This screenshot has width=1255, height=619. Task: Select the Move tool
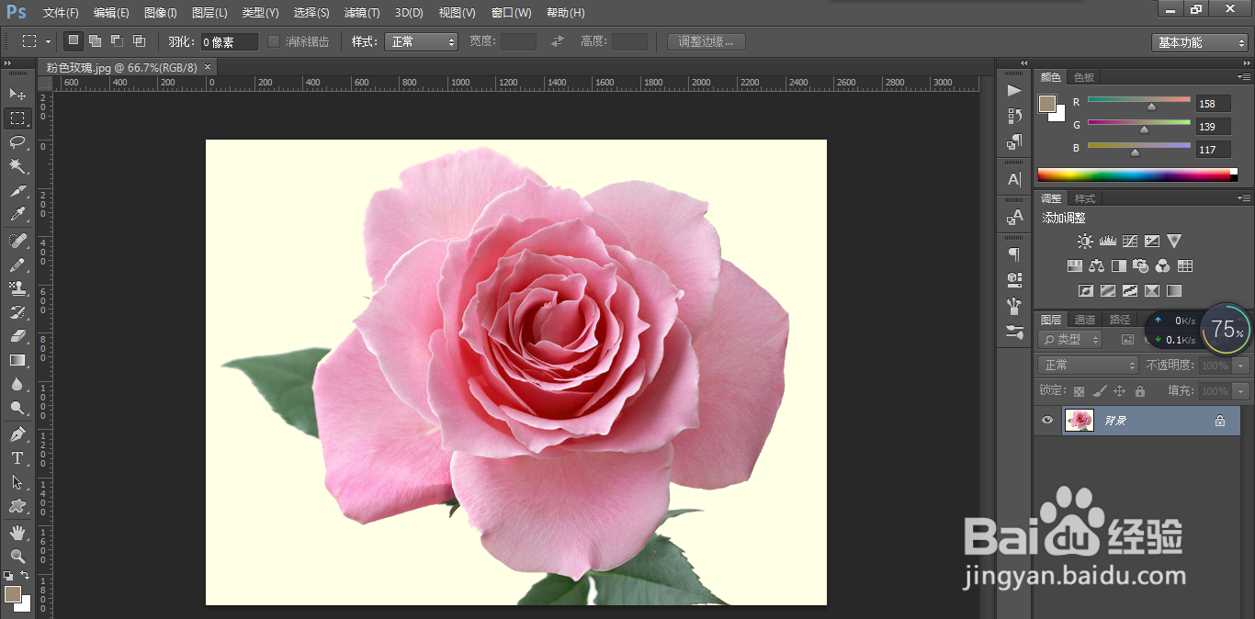pyautogui.click(x=17, y=94)
